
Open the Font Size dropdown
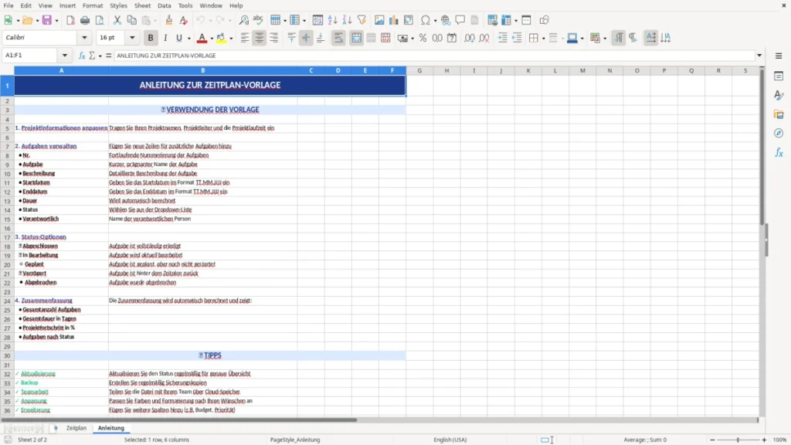(x=132, y=37)
